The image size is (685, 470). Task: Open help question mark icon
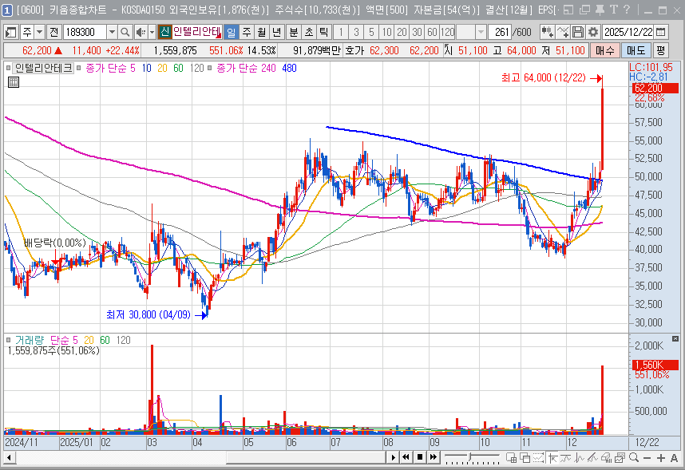coord(627,10)
